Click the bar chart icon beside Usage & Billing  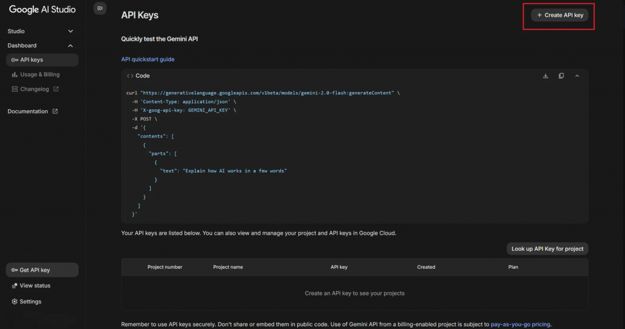click(15, 74)
